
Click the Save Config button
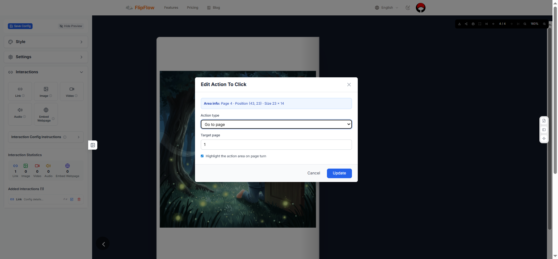point(20,26)
